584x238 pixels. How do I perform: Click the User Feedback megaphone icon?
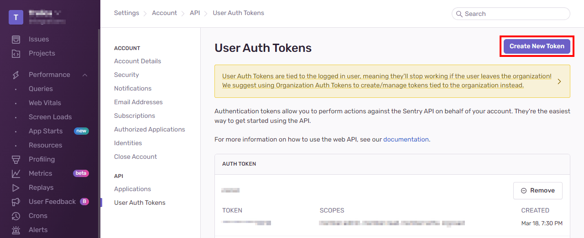tap(16, 202)
